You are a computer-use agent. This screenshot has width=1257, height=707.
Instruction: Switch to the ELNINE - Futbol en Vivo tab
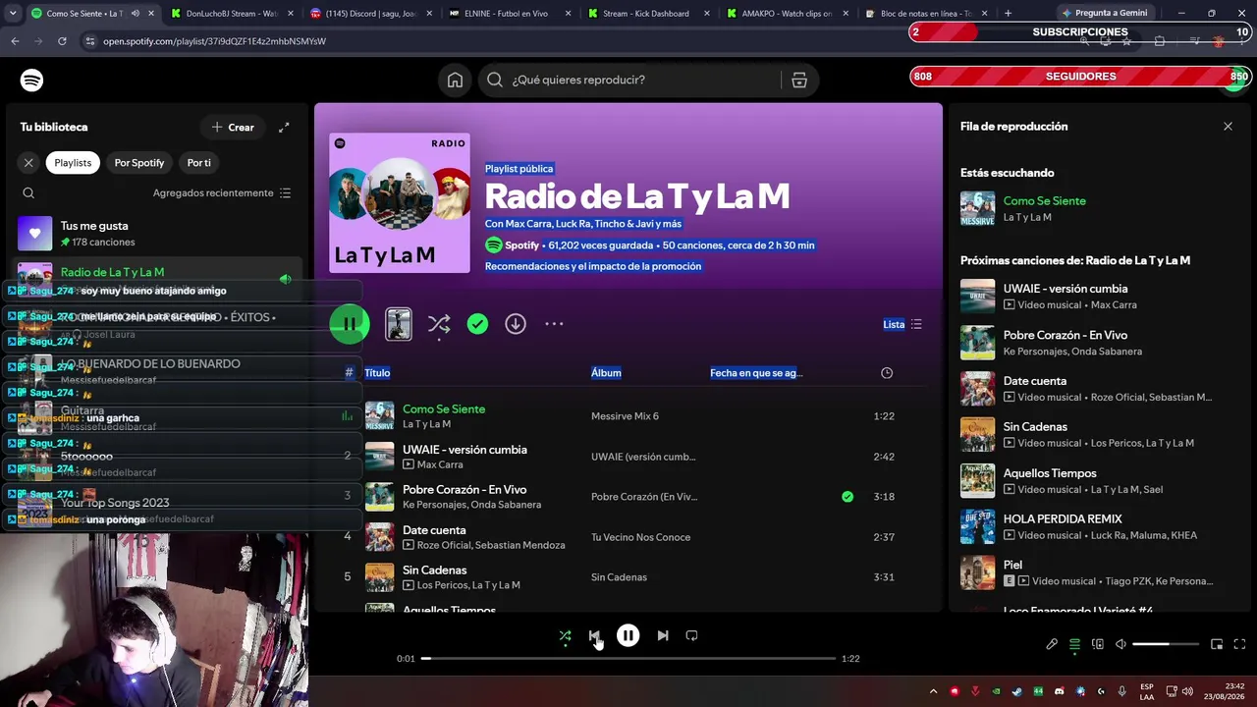[509, 14]
